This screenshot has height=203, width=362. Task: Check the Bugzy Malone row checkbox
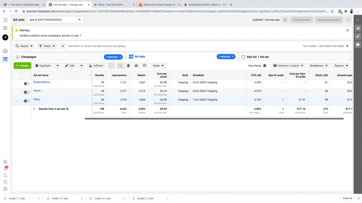(17, 84)
